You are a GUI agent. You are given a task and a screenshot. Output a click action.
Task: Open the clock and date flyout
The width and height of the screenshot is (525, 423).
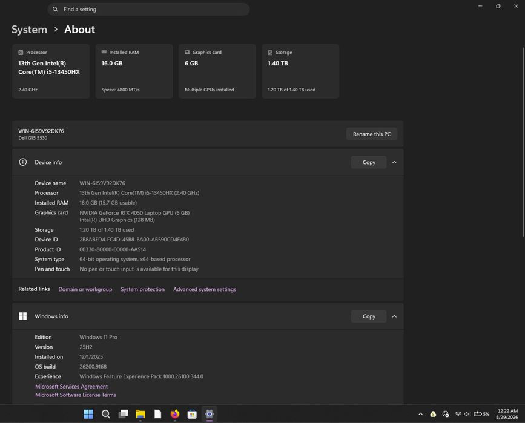click(507, 414)
